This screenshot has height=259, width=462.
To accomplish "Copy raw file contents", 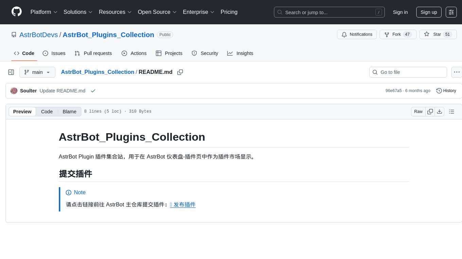I will click(430, 112).
